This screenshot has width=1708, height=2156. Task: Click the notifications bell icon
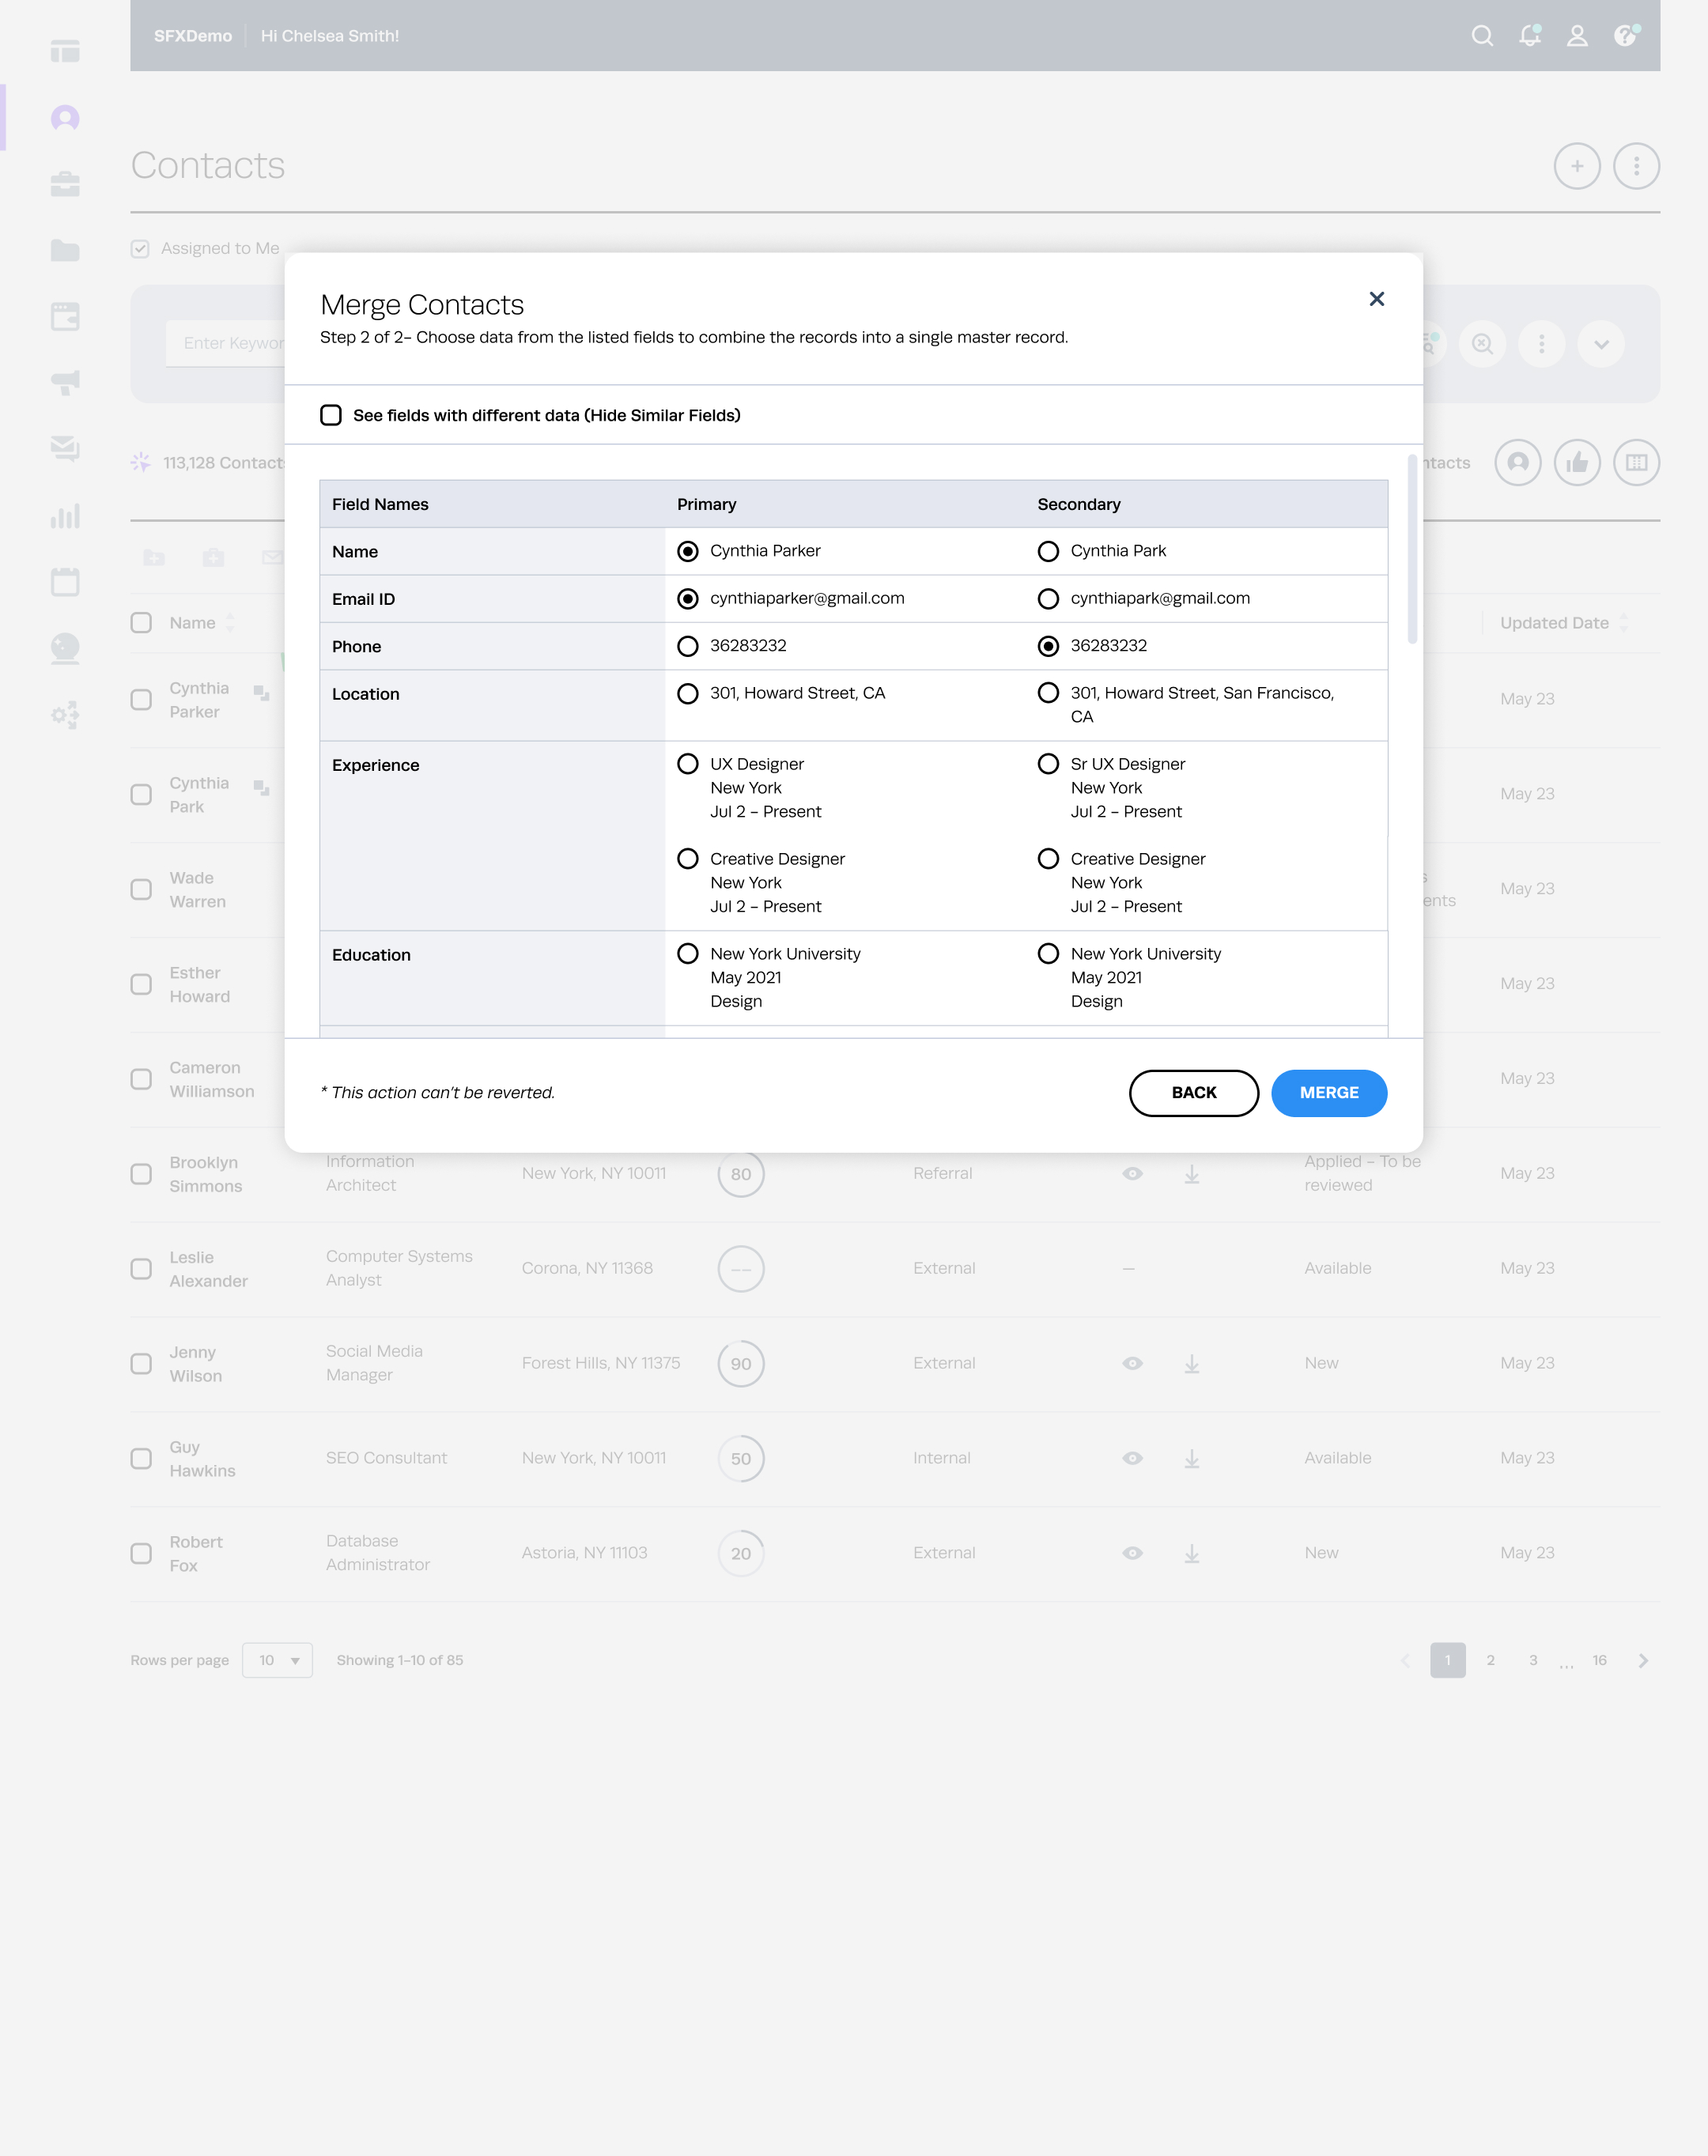pyautogui.click(x=1529, y=36)
